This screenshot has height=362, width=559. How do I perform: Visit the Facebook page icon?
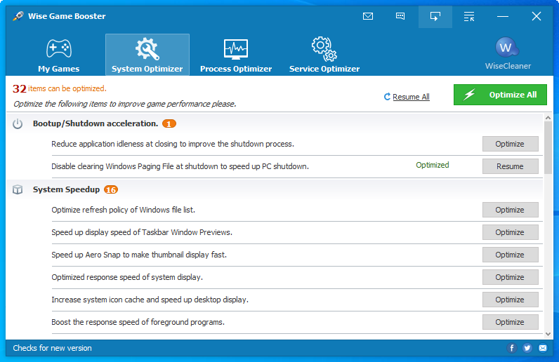pos(512,348)
